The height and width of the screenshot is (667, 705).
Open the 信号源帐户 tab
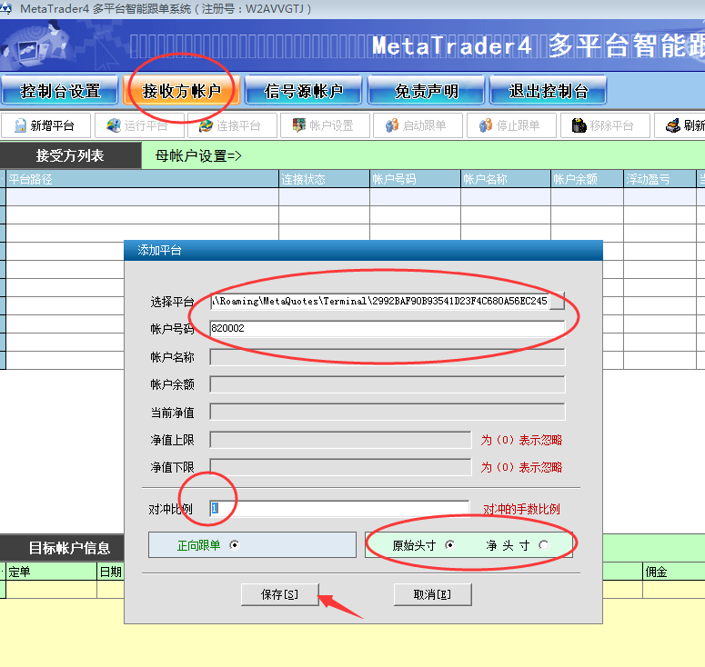tap(304, 91)
